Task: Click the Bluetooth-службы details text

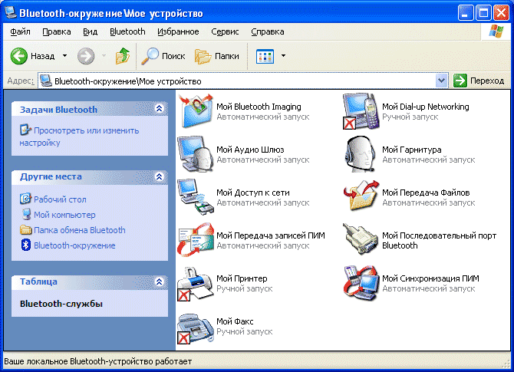Action: [x=61, y=304]
